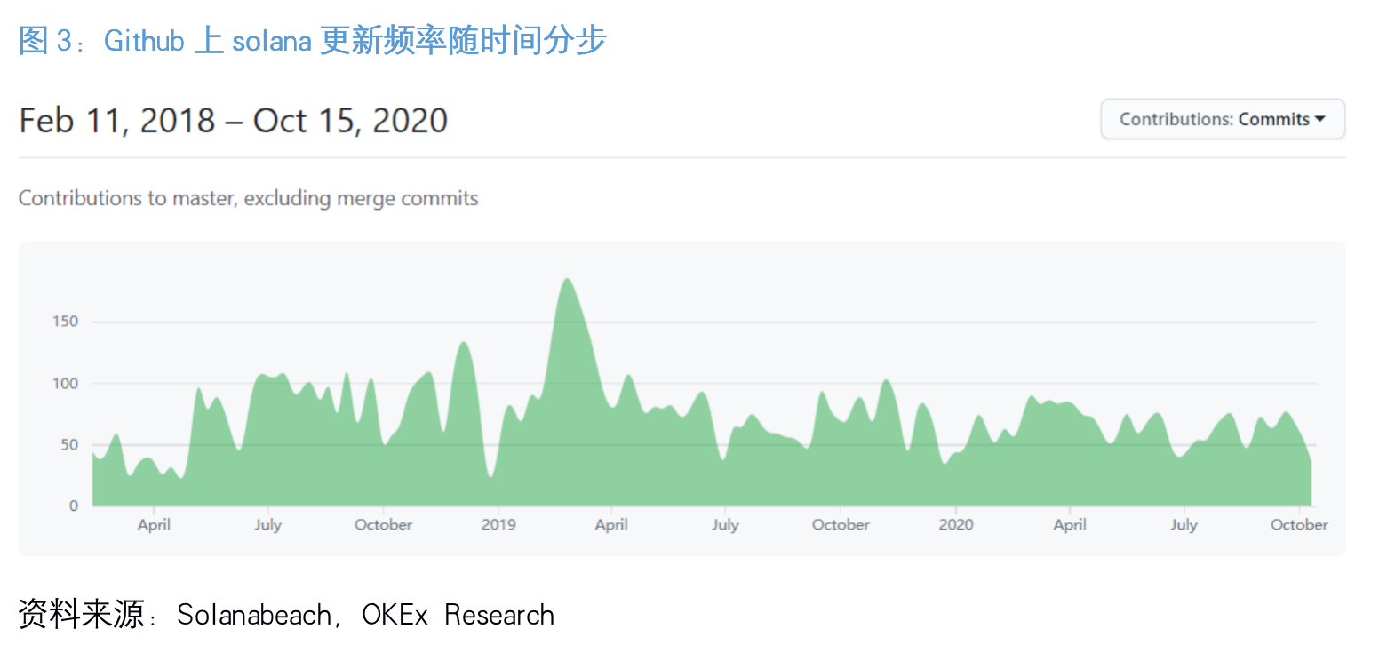The image size is (1379, 645).
Task: Click the October 2018 axis label
Action: pos(383,524)
